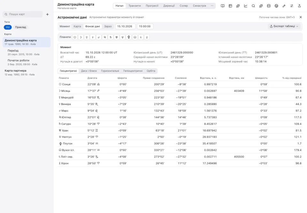Screen dimensions: 307x213
Task: Open the line graph icon in toolbar
Action: pos(246,6)
